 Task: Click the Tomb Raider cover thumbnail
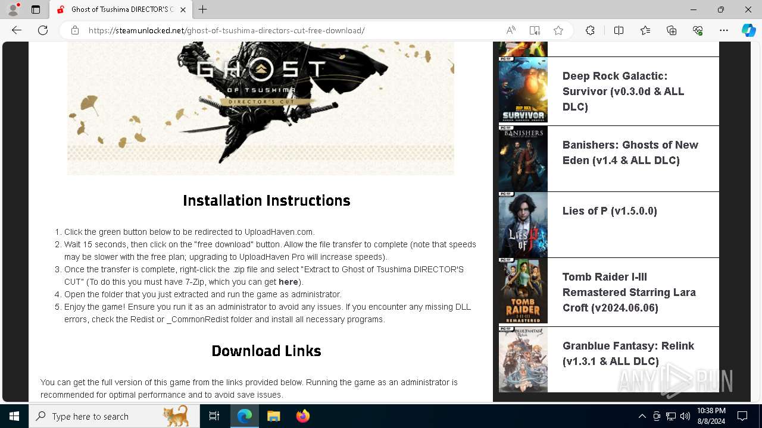[x=523, y=291]
